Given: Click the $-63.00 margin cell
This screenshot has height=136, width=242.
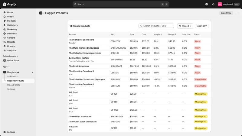Looking at the screenshot, I should 172,79.
